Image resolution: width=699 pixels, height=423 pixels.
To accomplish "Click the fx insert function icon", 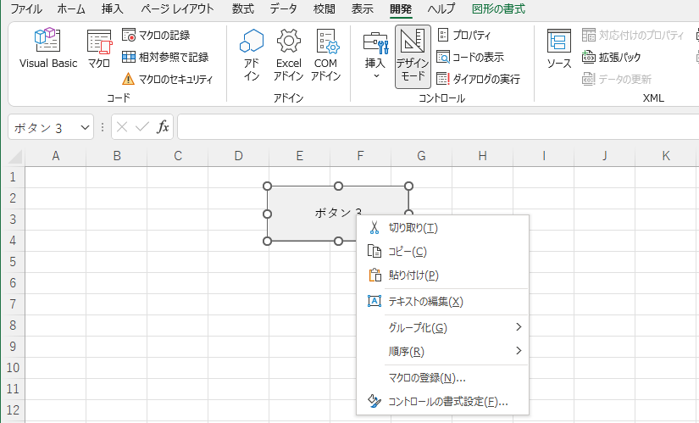I will (x=163, y=127).
